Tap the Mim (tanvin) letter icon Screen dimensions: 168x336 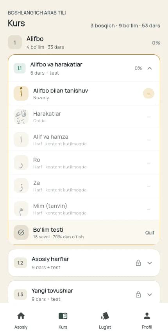point(21,209)
